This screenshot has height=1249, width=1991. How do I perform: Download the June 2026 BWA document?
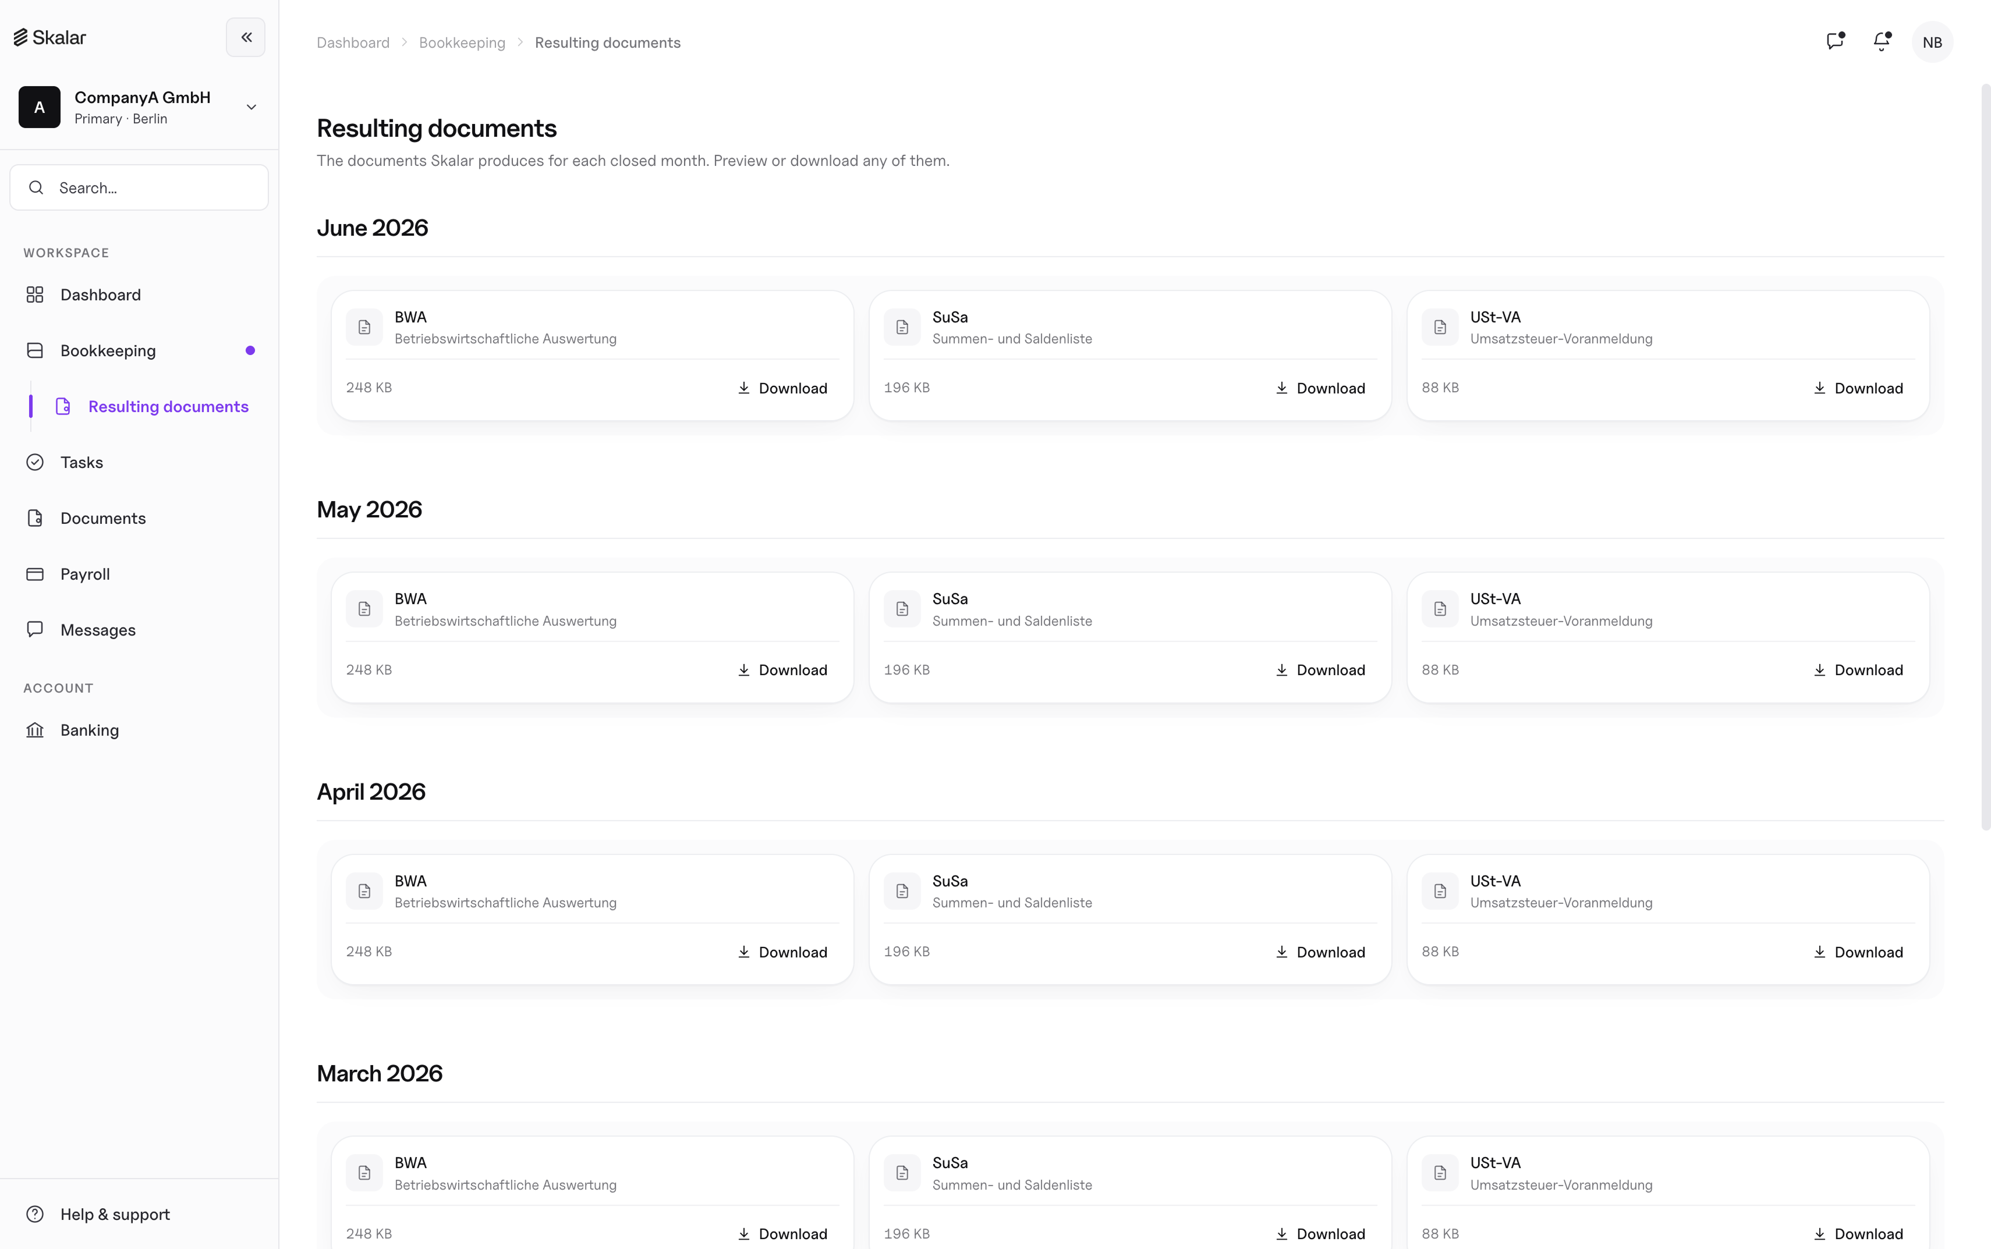781,388
